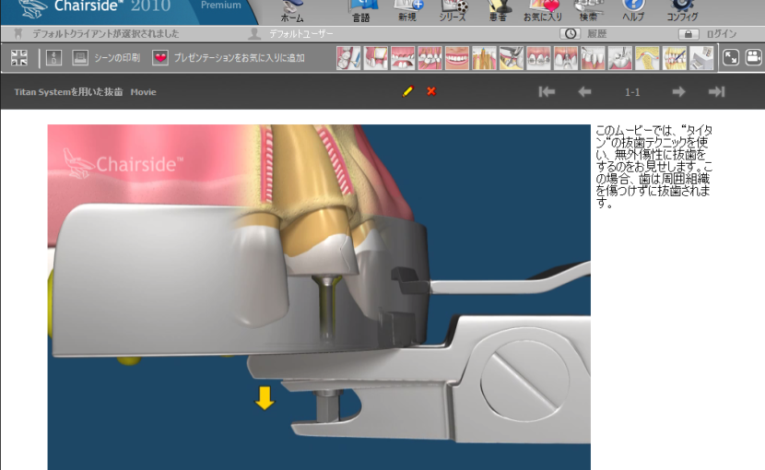Click the default client tooth icon
765x470 pixels.
click(x=18, y=34)
